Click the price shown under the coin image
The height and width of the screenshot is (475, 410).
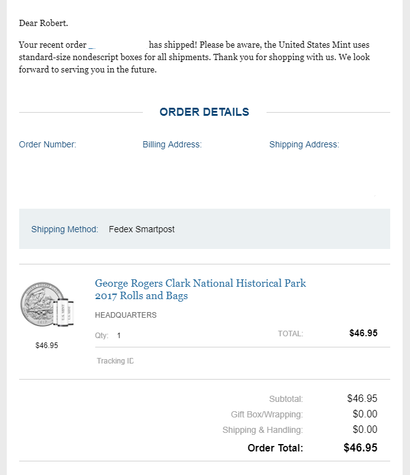(x=46, y=346)
